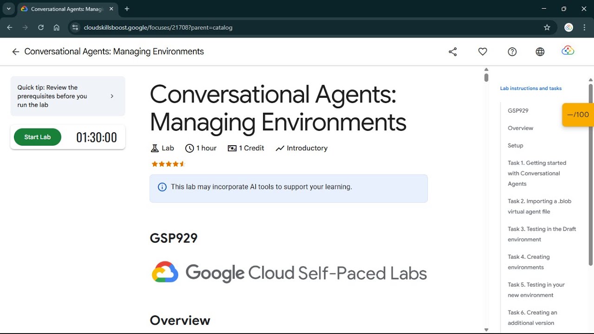Go to Task 1 Getting started

pyautogui.click(x=537, y=173)
